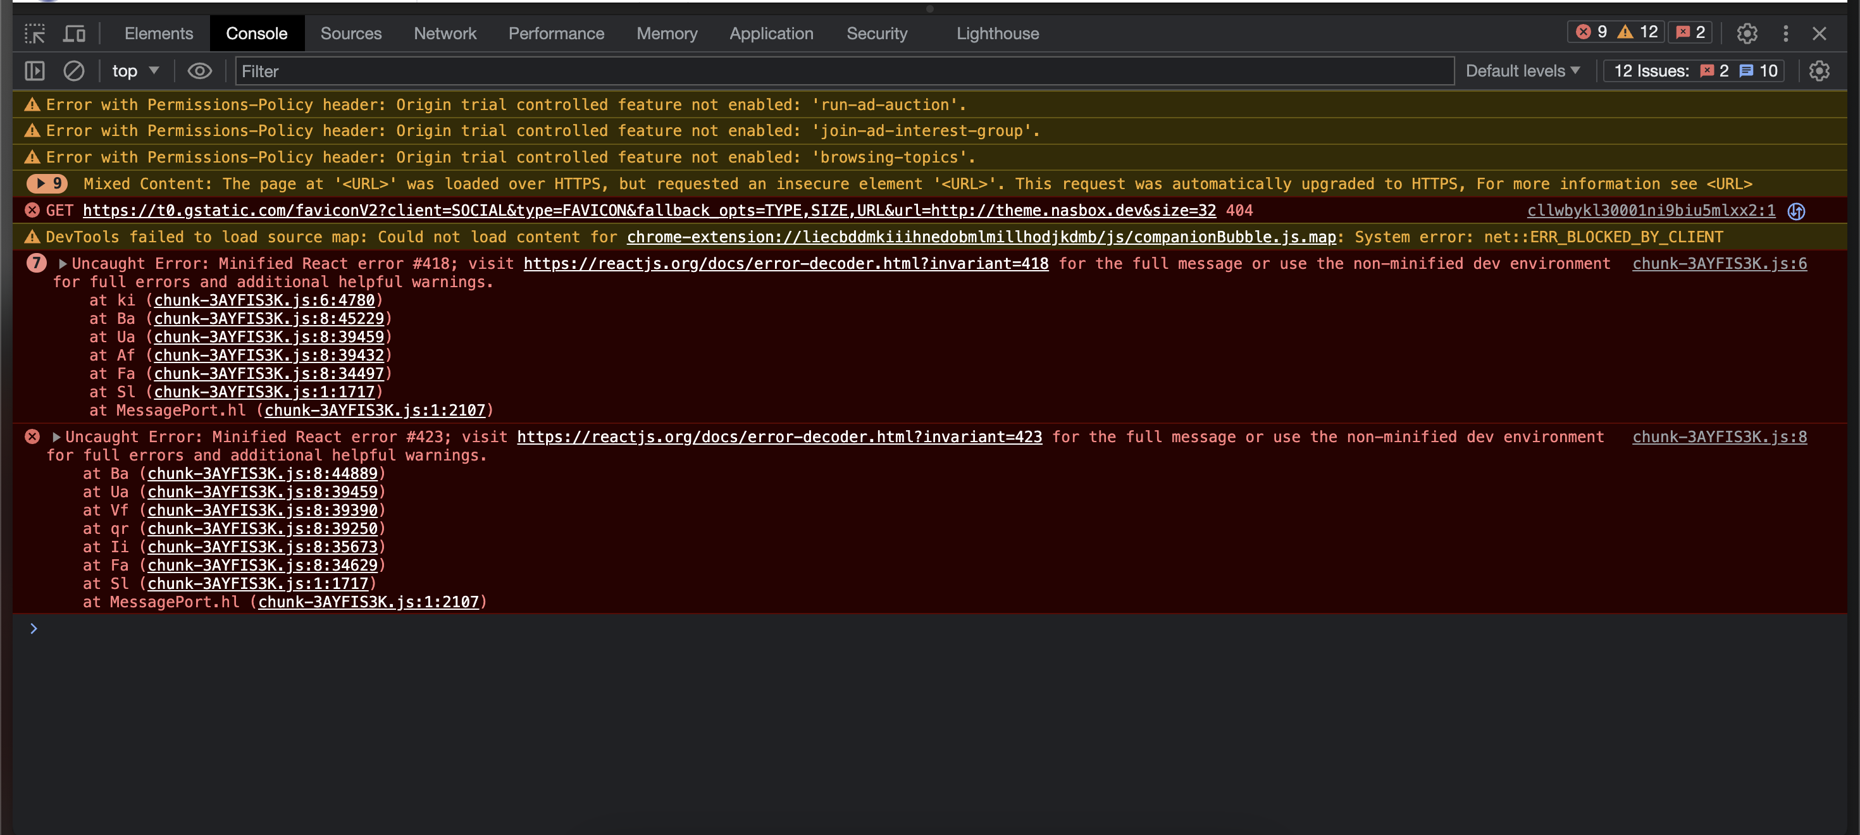The image size is (1860, 835).
Task: Toggle the 12 warnings indicator
Action: (x=1637, y=32)
